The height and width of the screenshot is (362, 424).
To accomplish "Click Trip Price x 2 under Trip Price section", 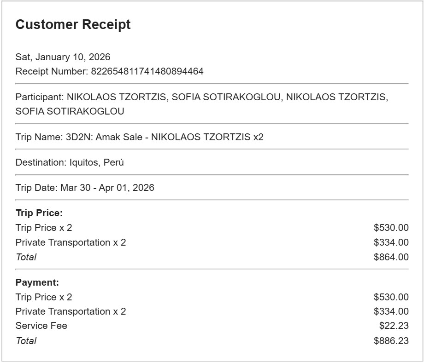I will click(x=44, y=228).
